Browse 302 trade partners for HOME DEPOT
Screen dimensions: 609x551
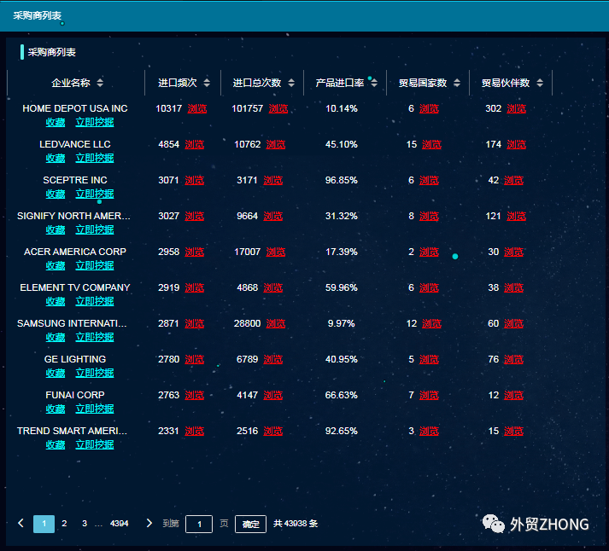(x=517, y=108)
